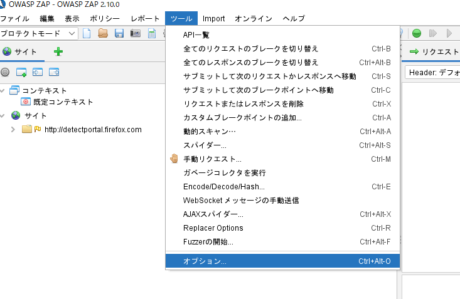Select API一覧 menu entry
Viewport: 460px width, 299px height.
tap(282, 35)
